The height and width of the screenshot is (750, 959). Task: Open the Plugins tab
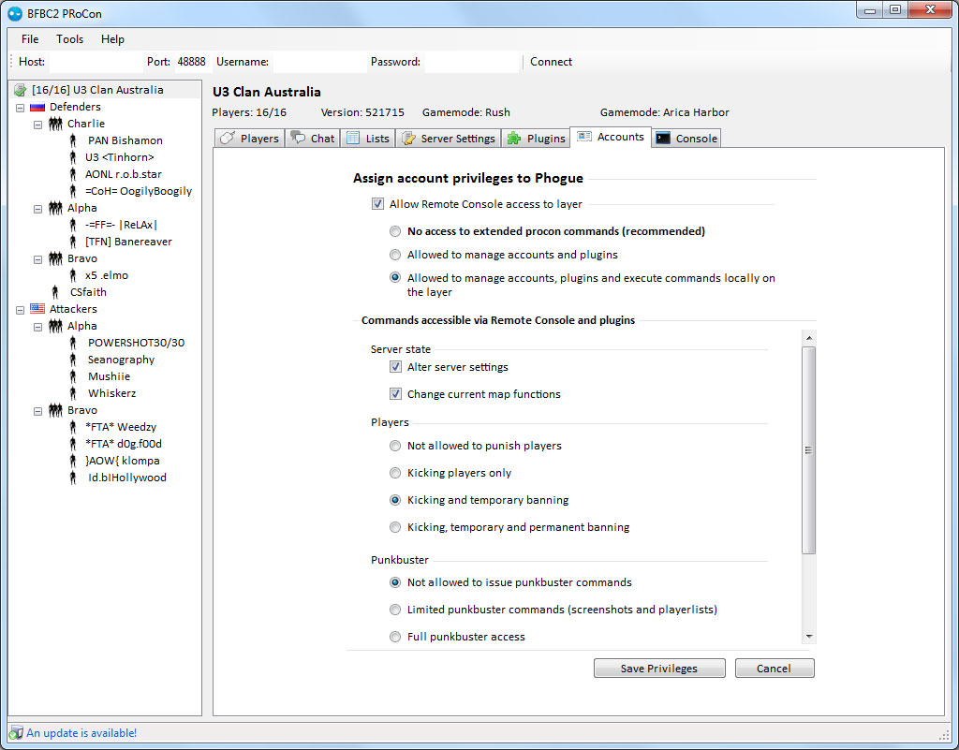coord(536,139)
